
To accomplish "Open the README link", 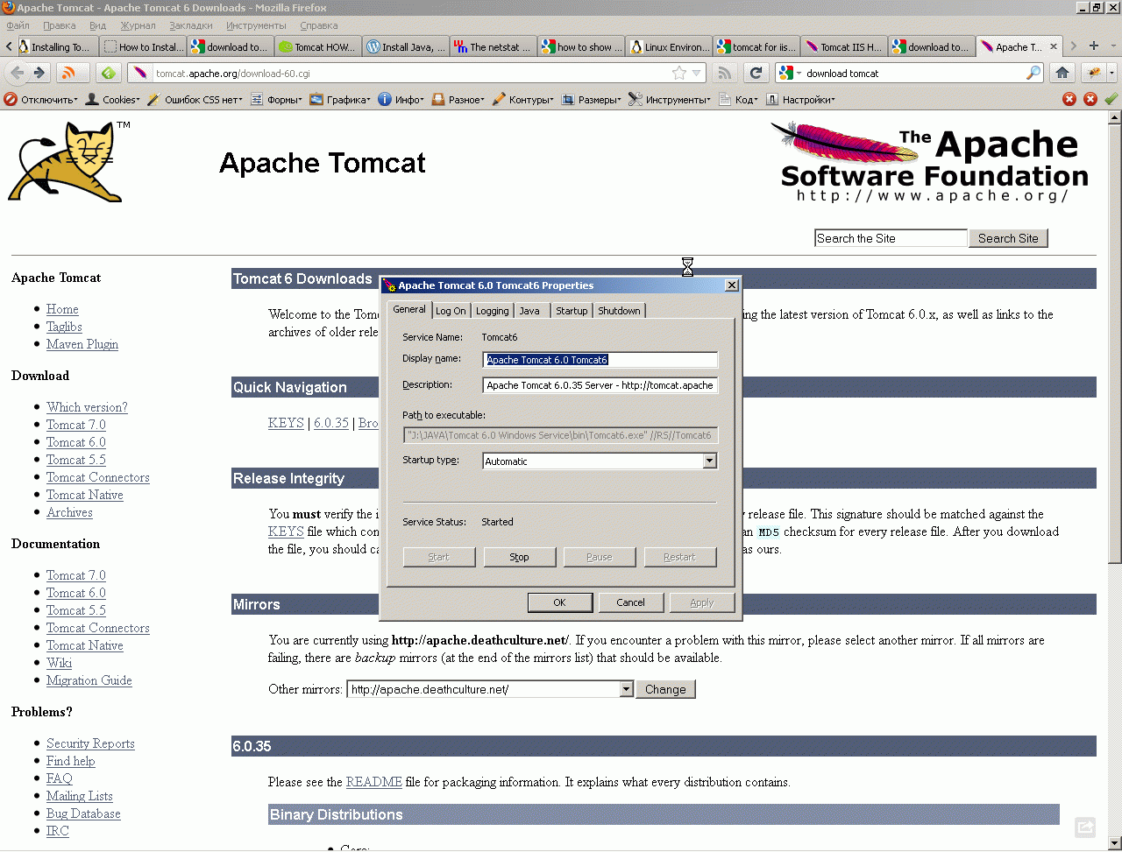I will point(373,782).
